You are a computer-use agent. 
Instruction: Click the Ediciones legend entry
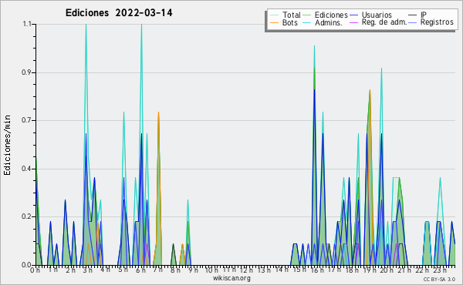(331, 15)
